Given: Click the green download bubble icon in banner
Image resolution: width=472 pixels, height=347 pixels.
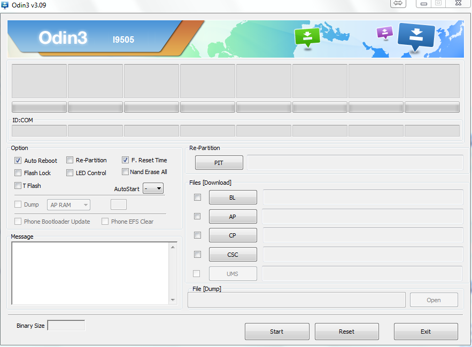Looking at the screenshot, I should 307,37.
